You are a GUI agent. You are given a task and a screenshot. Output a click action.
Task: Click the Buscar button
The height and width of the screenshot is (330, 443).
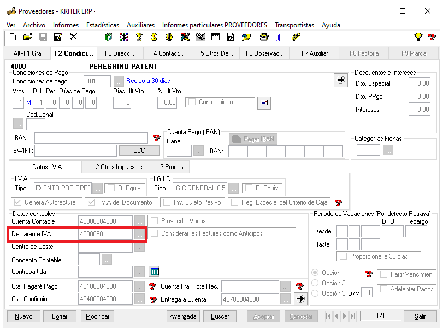[220, 316]
